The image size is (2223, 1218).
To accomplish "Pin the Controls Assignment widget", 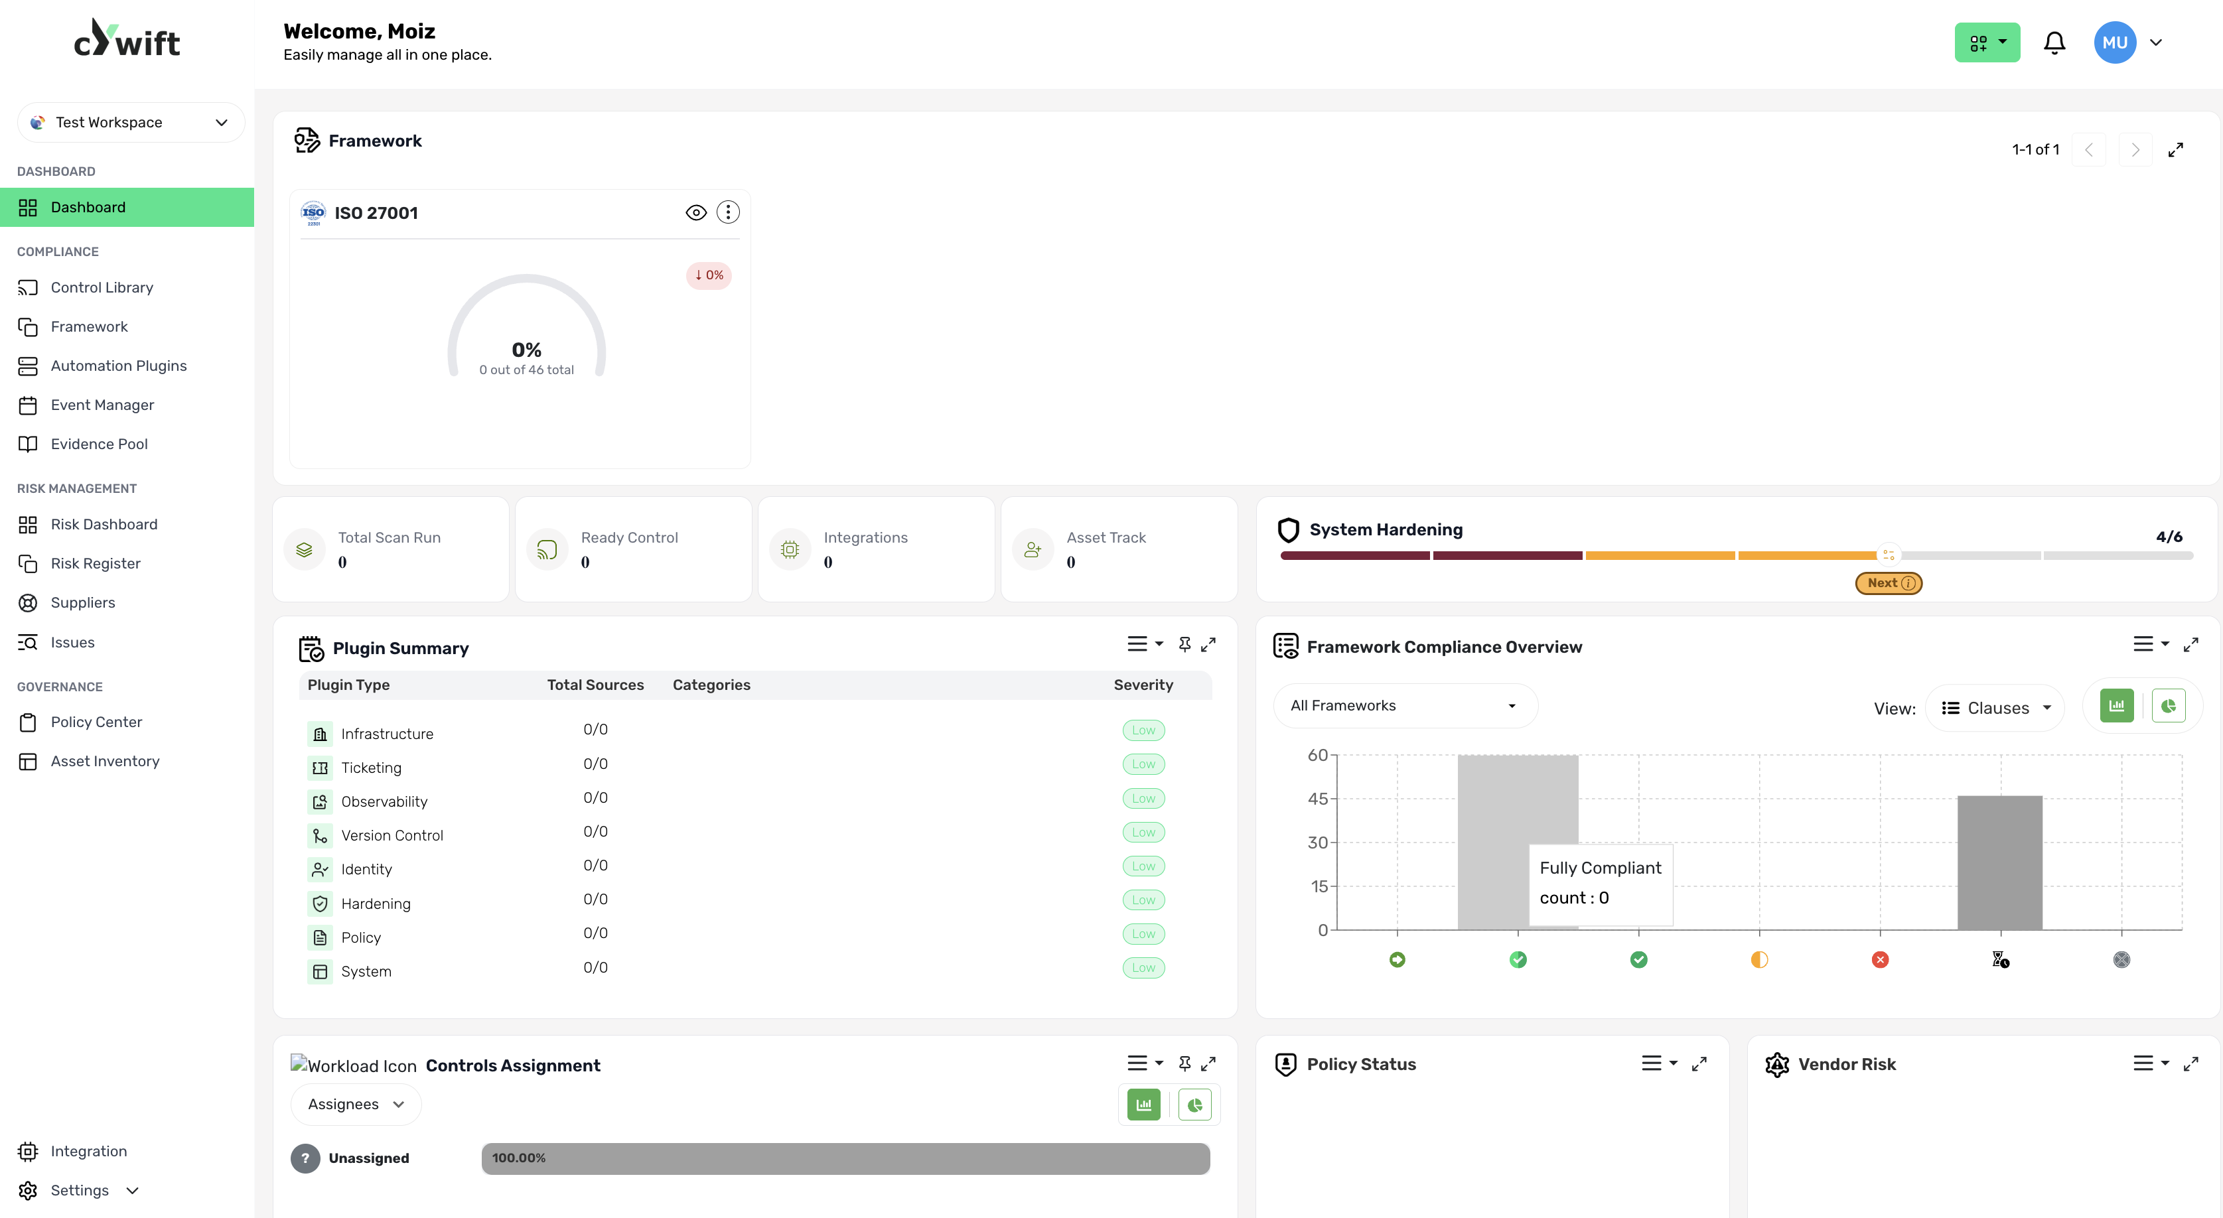I will 1184,1063.
